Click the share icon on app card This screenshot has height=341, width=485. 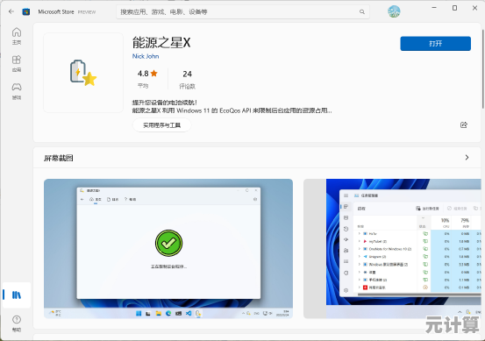(464, 124)
